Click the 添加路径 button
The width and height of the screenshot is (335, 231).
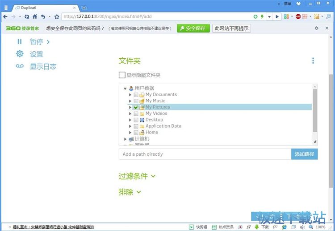coord(305,154)
